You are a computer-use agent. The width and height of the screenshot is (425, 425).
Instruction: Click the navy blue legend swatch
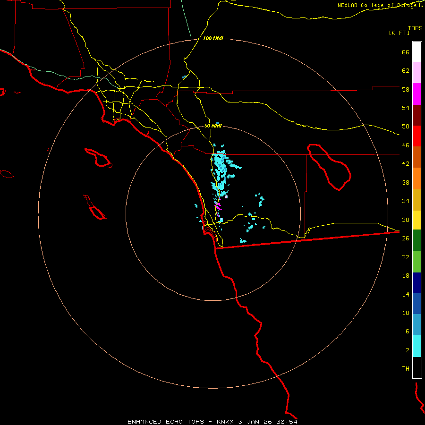coord(417,283)
